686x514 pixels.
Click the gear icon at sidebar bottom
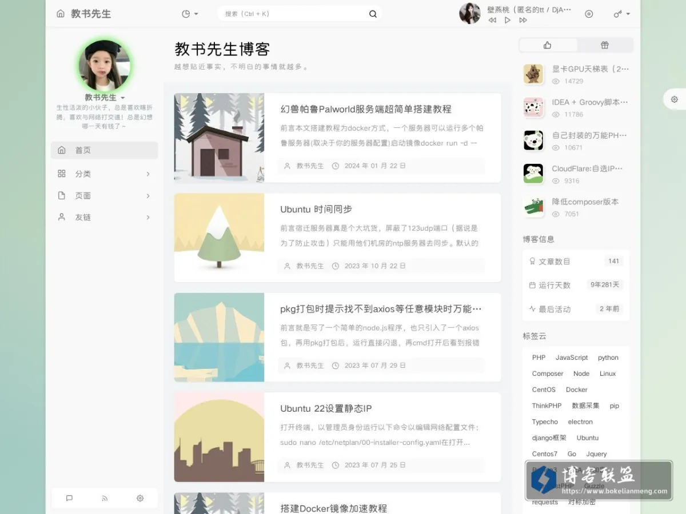click(x=140, y=498)
